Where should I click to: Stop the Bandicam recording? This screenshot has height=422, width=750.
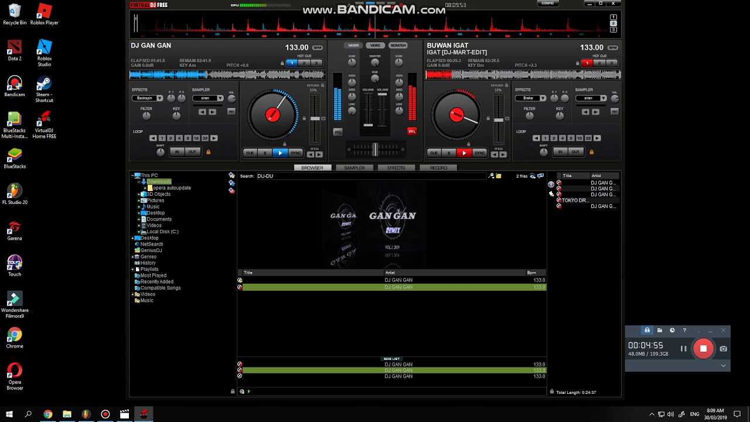click(x=703, y=349)
